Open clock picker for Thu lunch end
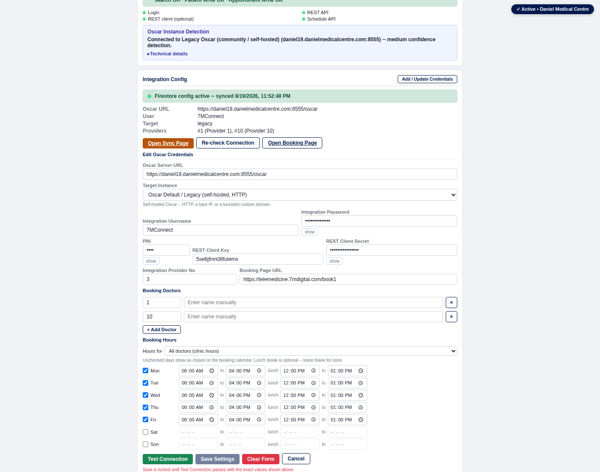 pyautogui.click(x=361, y=407)
